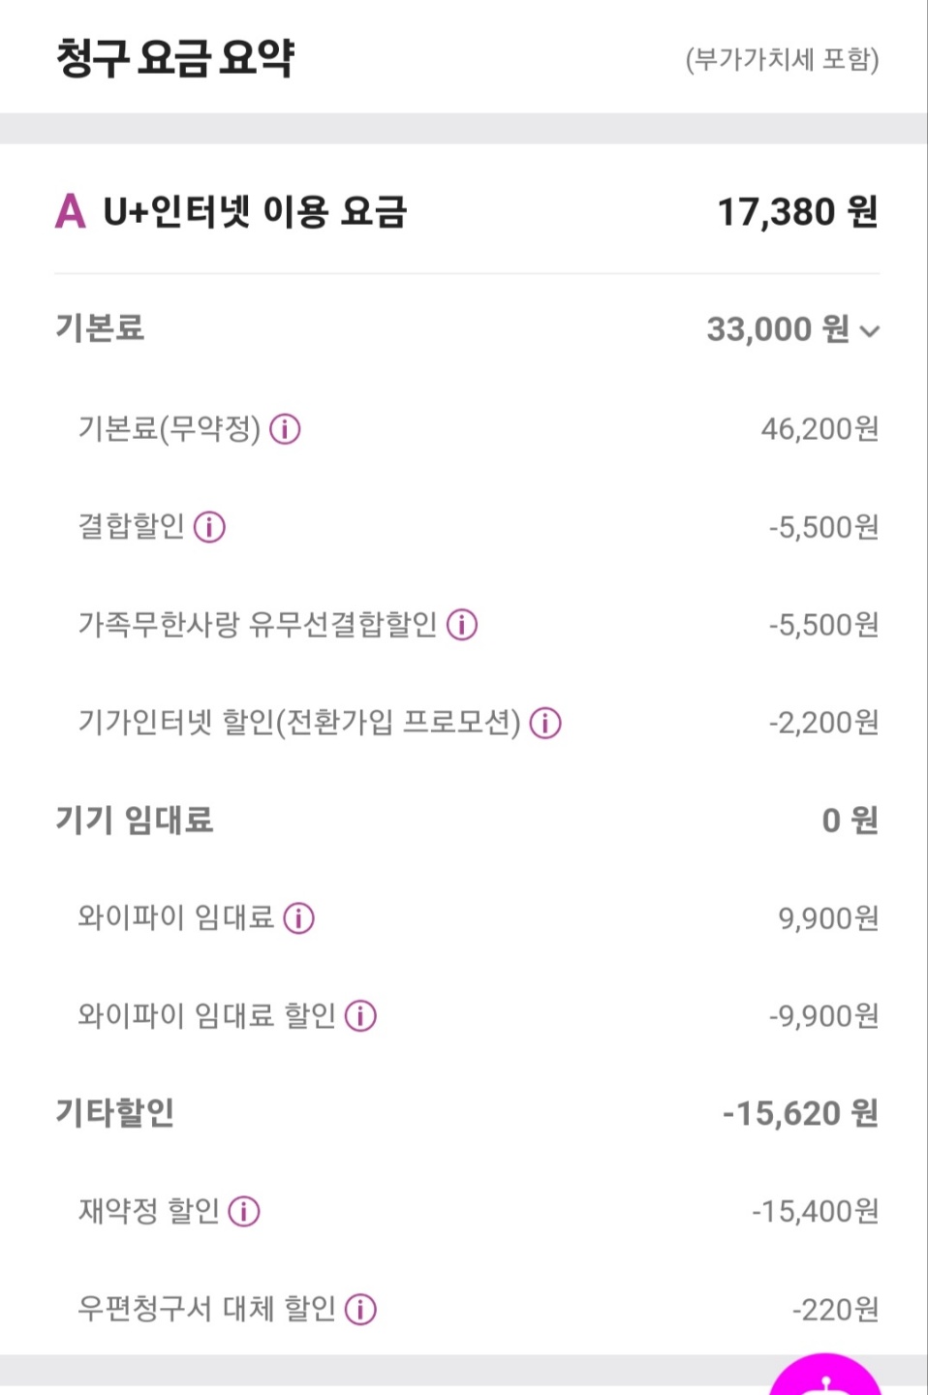Show info for 우편청구서 대체 할인
Image resolution: width=928 pixels, height=1395 pixels.
pyautogui.click(x=360, y=1309)
